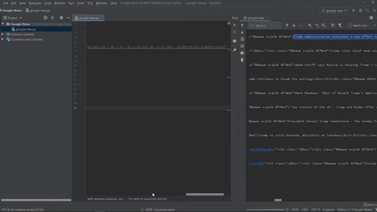Screen dimensions: 377x212
Task: Open the Window menu
Action: tap(101, 3)
